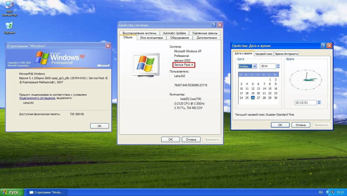347x196 pixels.
Task: Select day 26 in the calendar
Action: [x=253, y=98]
